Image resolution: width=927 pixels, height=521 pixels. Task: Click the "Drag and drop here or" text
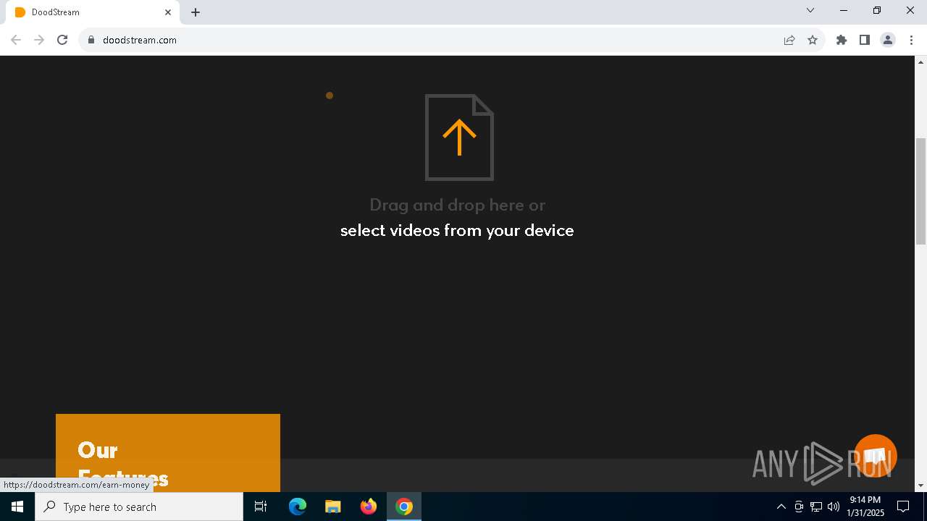(457, 205)
